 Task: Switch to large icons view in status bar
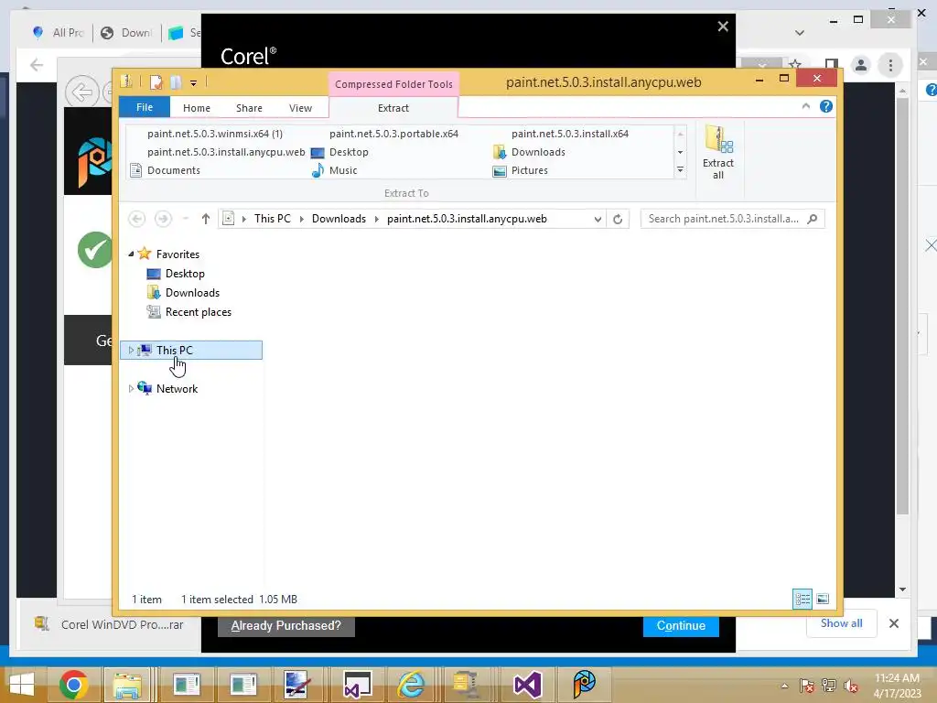[x=823, y=599]
